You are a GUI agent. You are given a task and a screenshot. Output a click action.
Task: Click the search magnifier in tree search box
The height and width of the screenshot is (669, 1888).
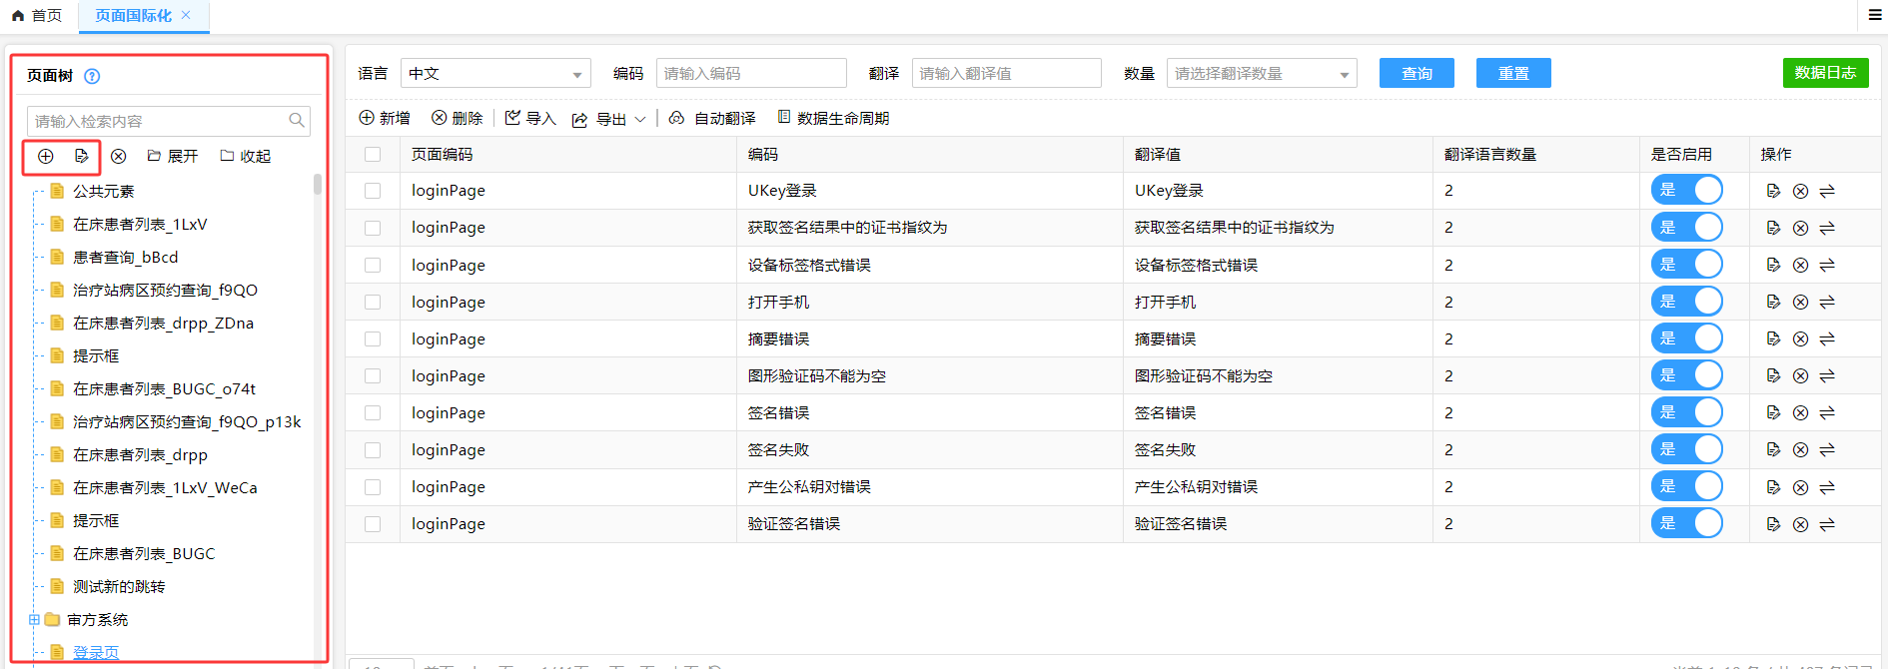click(297, 121)
